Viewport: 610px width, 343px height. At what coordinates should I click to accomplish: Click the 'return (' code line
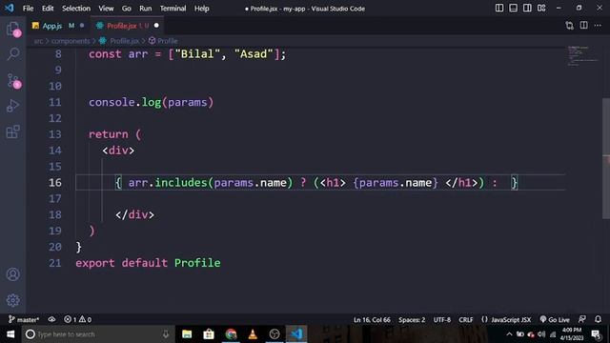[x=114, y=134]
